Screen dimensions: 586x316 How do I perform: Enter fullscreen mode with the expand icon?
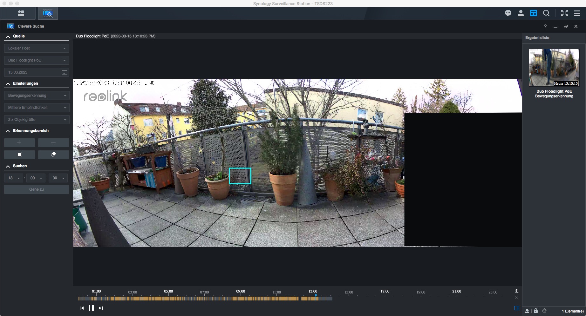(564, 13)
